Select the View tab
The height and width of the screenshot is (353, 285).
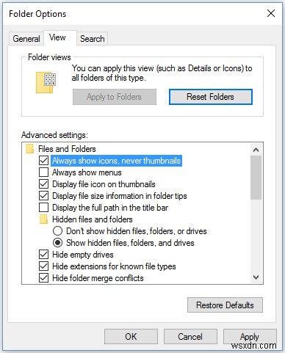coord(60,37)
